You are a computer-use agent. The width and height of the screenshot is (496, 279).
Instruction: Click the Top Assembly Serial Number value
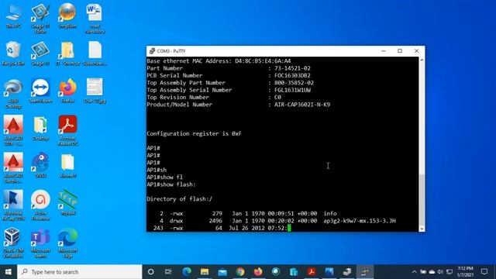point(292,90)
